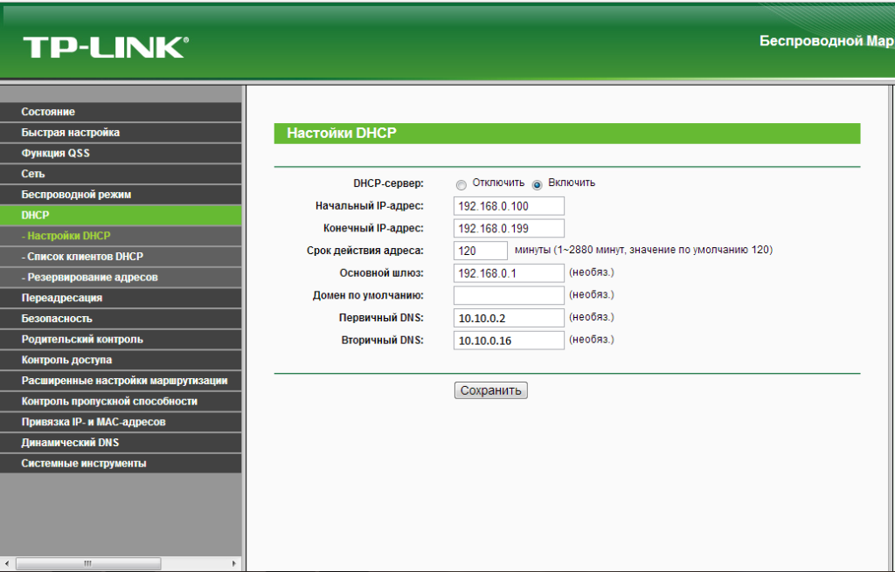Open Быстрая настройка in the sidebar
Screen dimensions: 895x572
point(71,133)
